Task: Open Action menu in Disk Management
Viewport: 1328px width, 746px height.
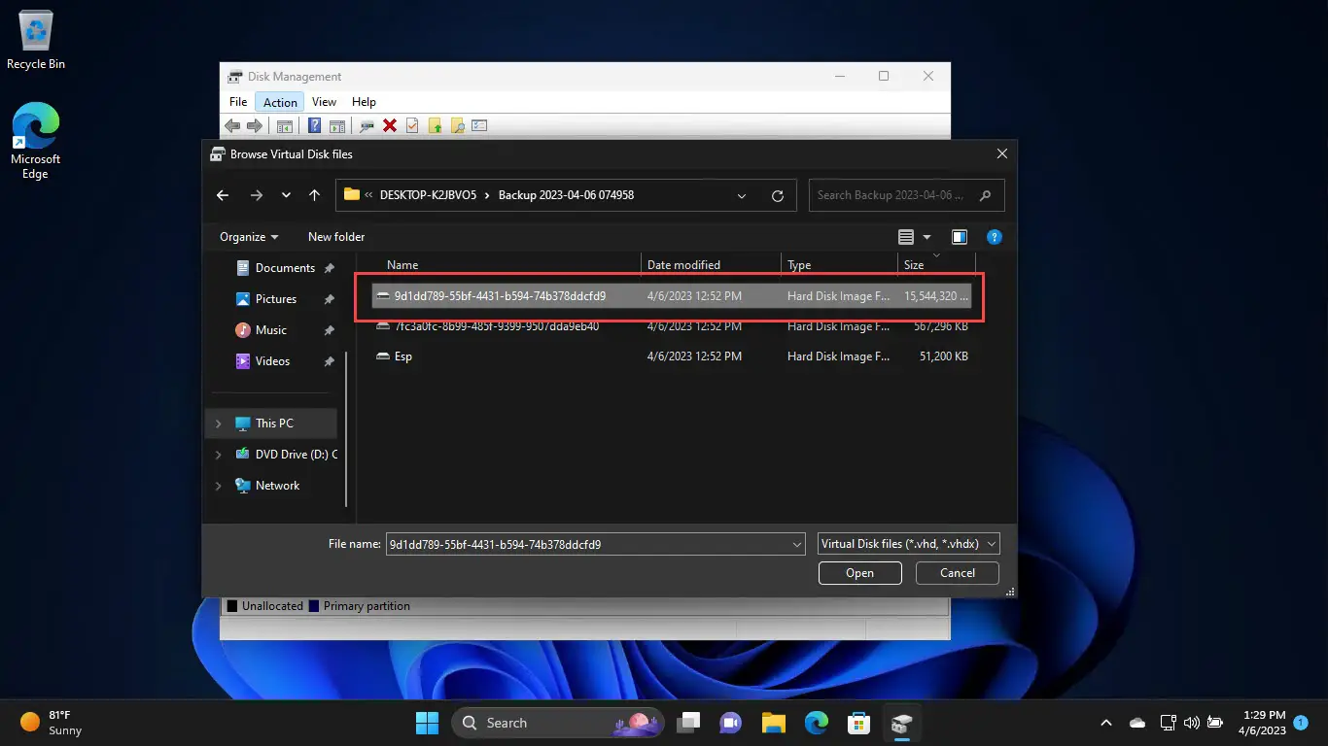Action: click(x=280, y=102)
